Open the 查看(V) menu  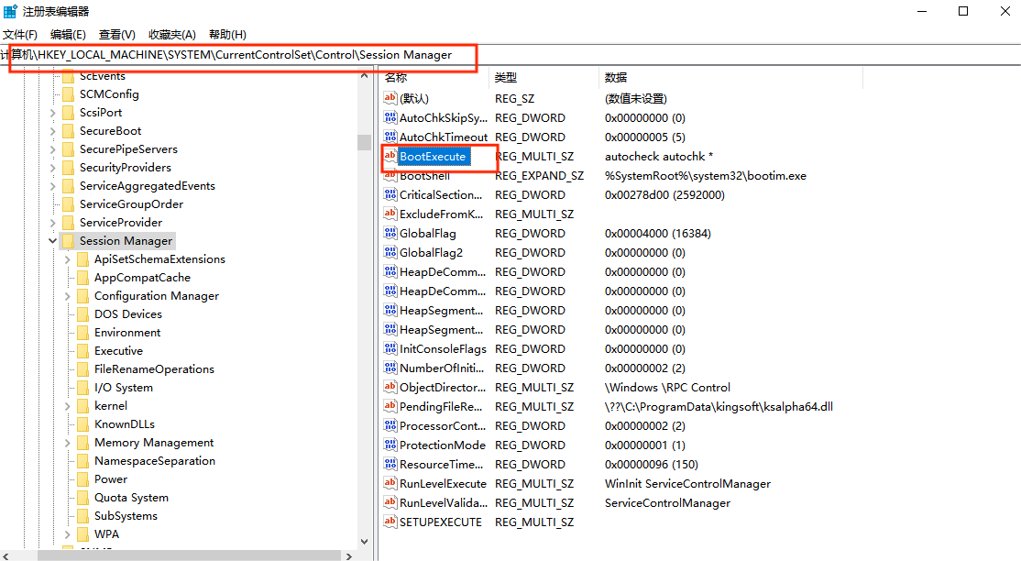[117, 35]
